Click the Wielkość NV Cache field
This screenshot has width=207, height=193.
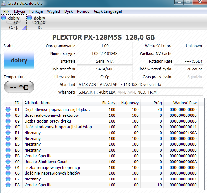click(x=189, y=54)
